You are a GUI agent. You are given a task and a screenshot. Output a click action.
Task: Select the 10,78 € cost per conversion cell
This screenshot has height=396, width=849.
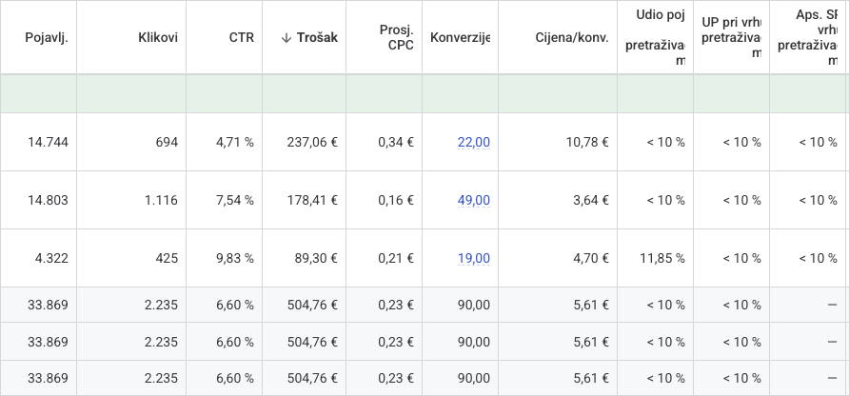586,143
